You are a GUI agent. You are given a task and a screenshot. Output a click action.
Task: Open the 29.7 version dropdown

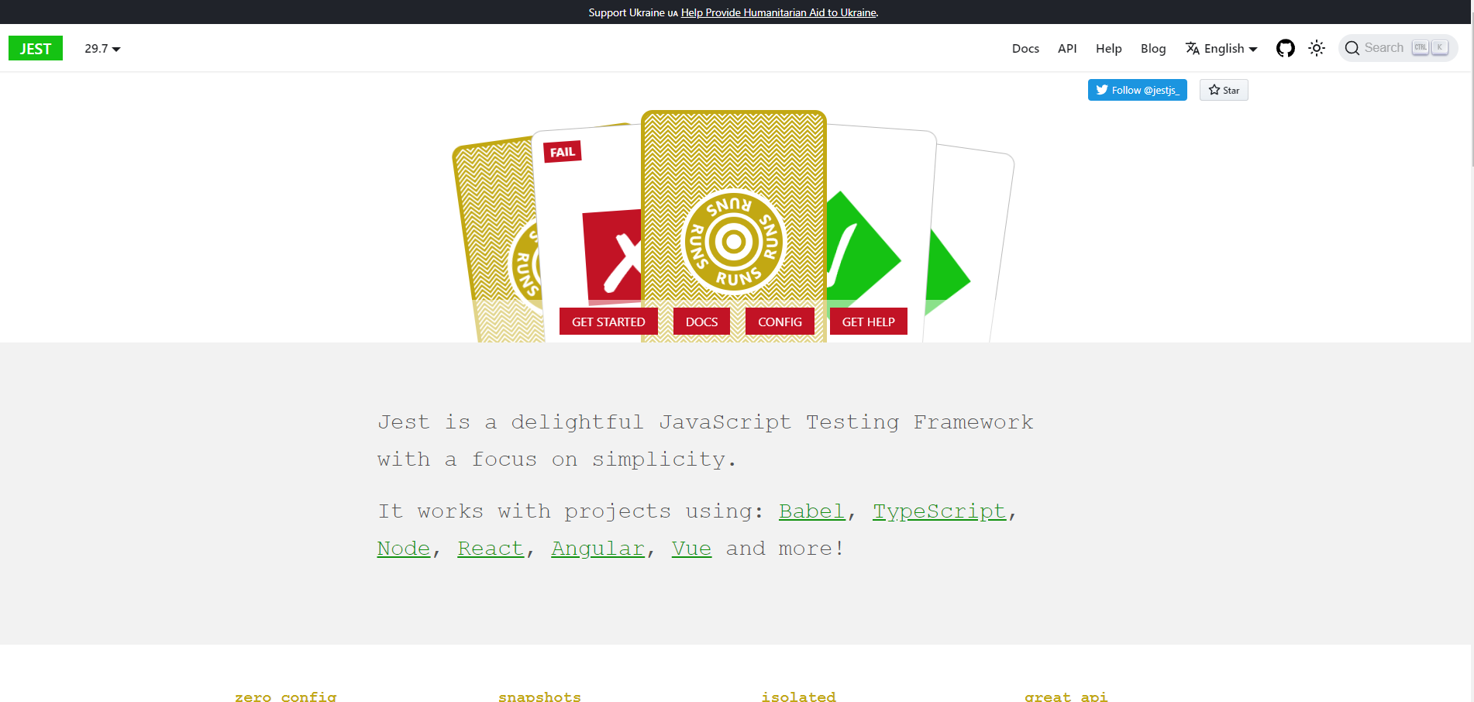(x=102, y=48)
